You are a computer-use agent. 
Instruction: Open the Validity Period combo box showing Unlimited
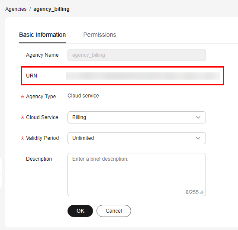click(x=137, y=138)
